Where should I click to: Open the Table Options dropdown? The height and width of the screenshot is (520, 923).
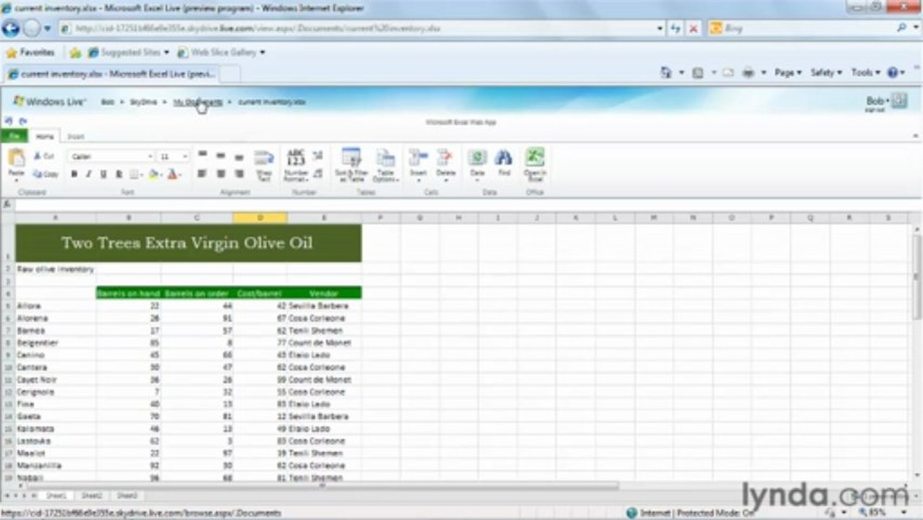click(x=386, y=165)
